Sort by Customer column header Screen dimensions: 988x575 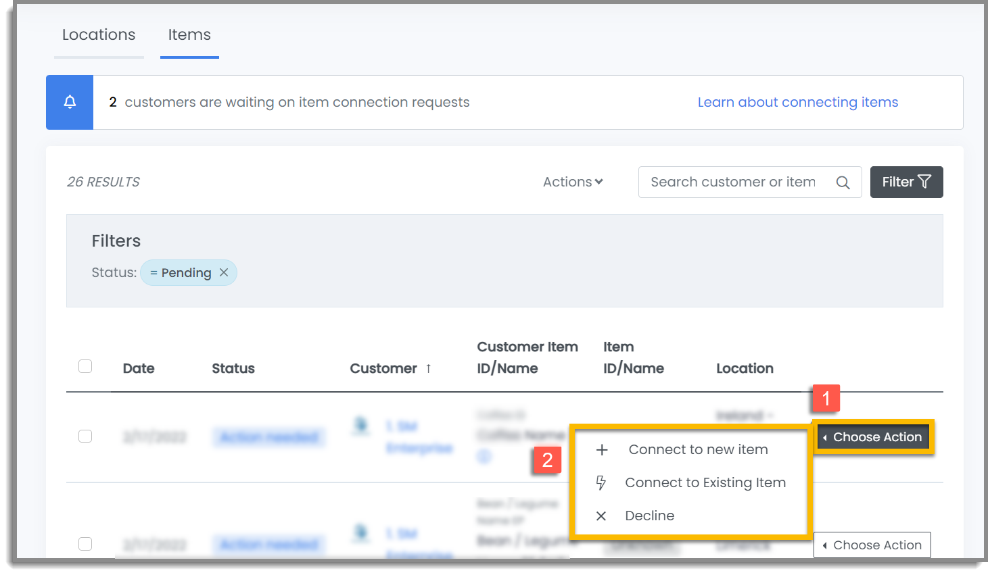(383, 368)
